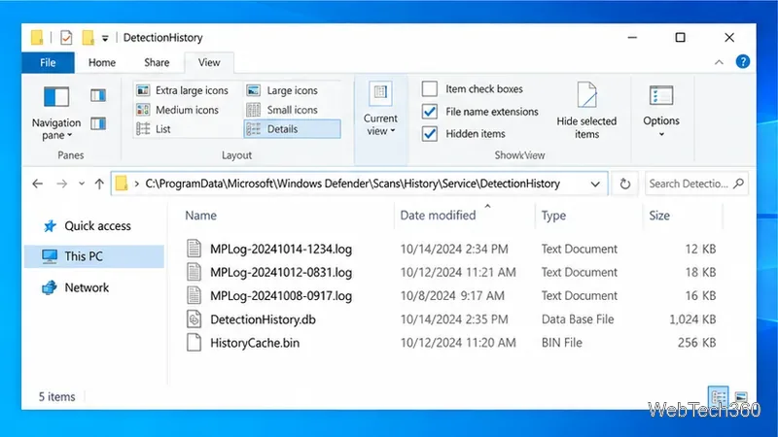This screenshot has height=437, width=778.
Task: Sort by Date modified column
Action: pos(438,216)
